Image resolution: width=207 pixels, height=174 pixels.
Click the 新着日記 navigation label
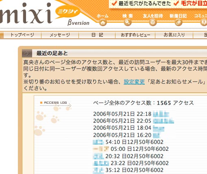(x=178, y=16)
